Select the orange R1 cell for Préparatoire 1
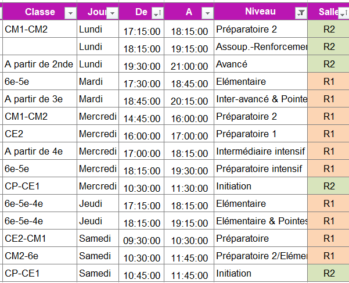 (328, 134)
